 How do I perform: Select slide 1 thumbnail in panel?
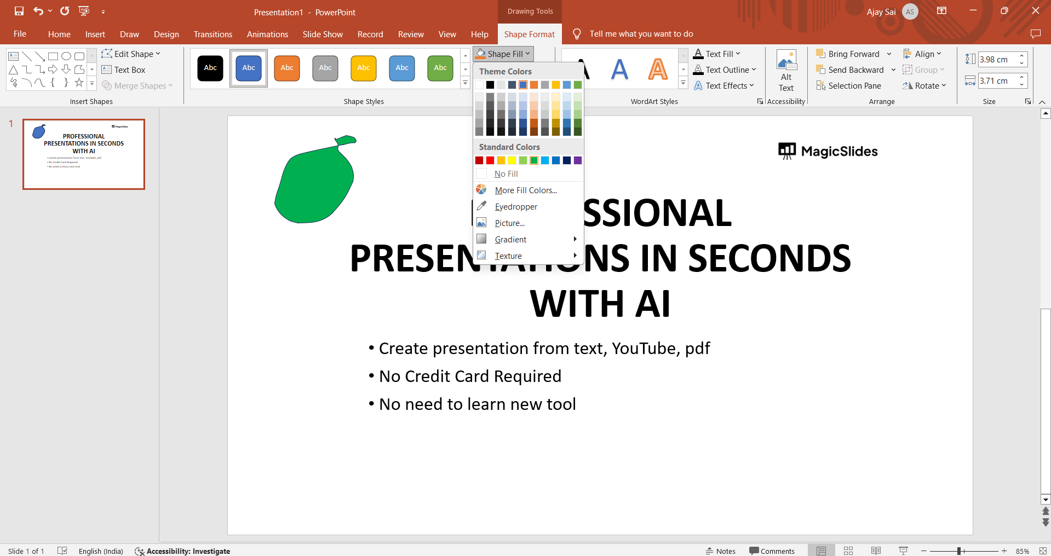(84, 154)
